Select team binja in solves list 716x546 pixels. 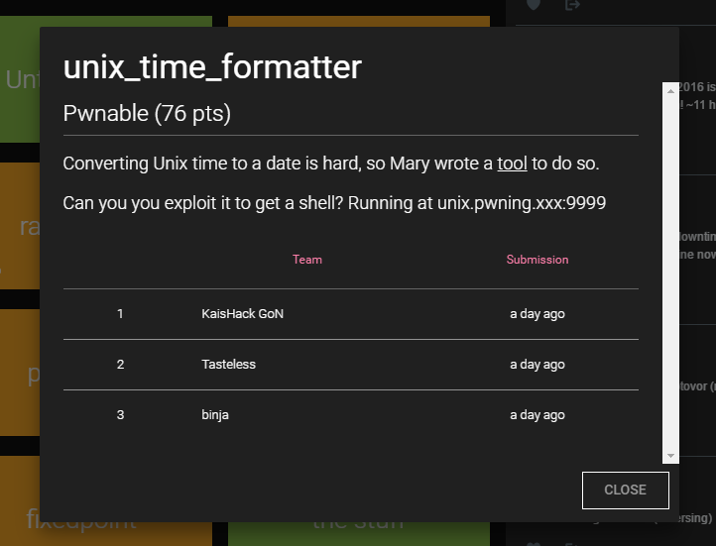(x=215, y=415)
